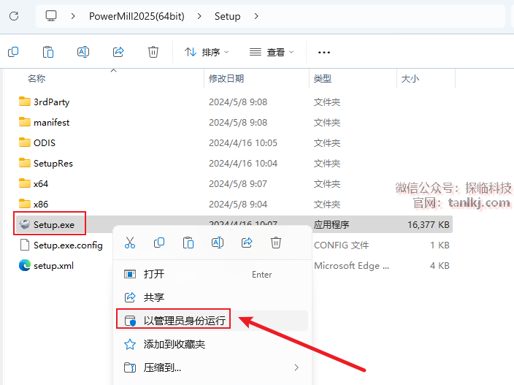The height and width of the screenshot is (385, 514).
Task: Open the 排序 sort dropdown
Action: point(207,52)
